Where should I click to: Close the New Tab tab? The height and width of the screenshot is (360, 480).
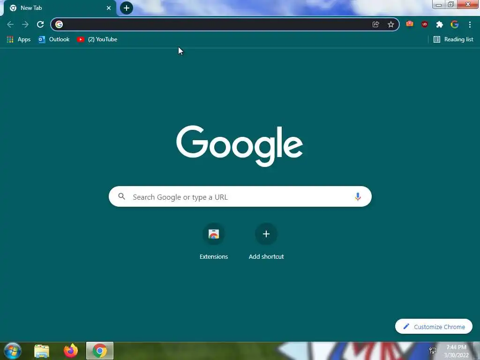[109, 8]
